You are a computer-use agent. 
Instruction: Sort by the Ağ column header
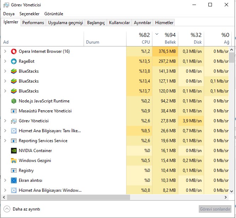(218, 39)
